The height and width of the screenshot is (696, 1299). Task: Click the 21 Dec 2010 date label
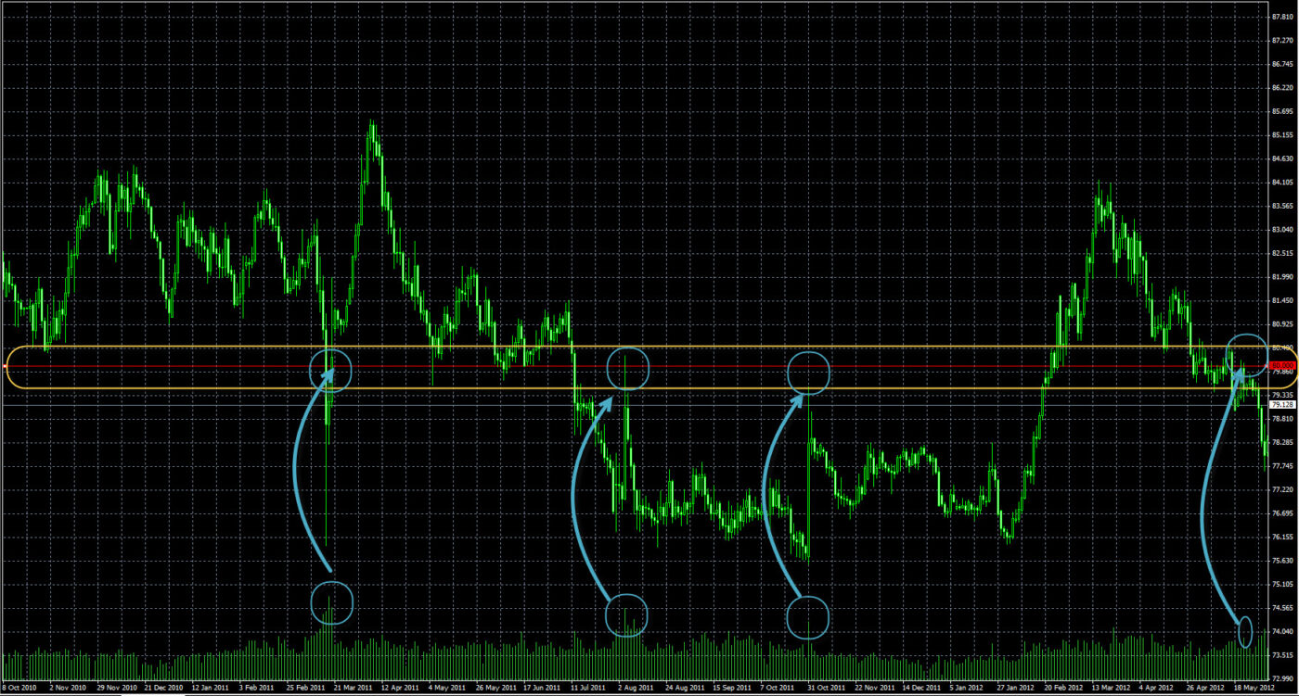163,689
